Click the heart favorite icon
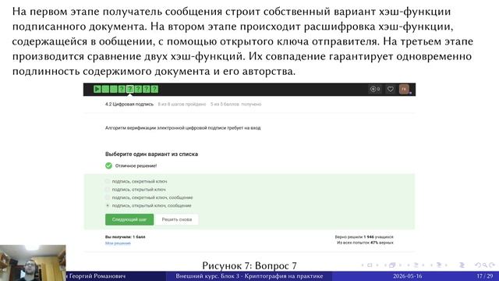Screen dimensions: 499x281 [x=390, y=89]
